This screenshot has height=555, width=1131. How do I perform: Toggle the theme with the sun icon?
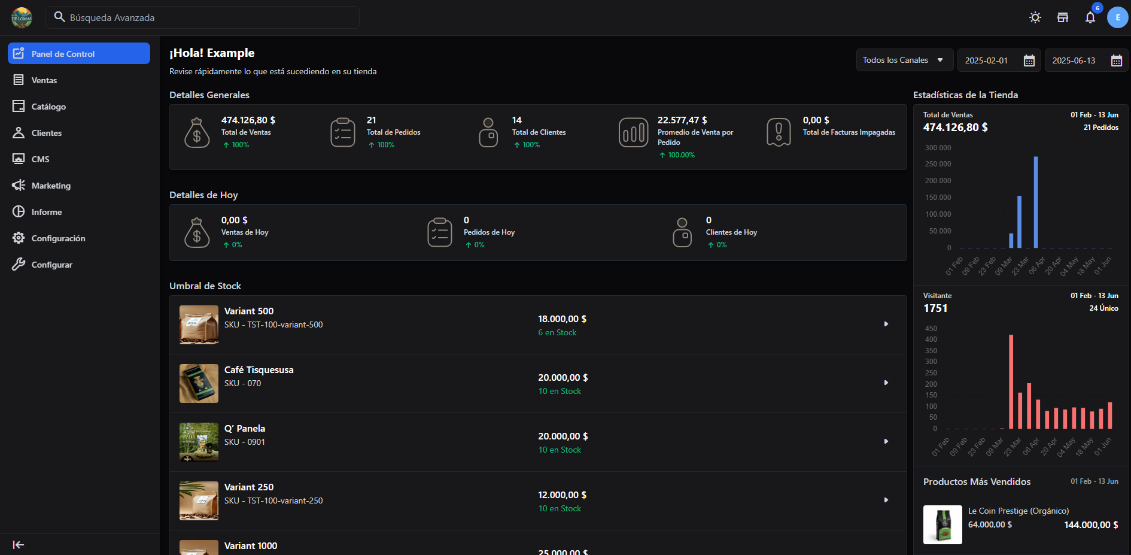coord(1035,17)
